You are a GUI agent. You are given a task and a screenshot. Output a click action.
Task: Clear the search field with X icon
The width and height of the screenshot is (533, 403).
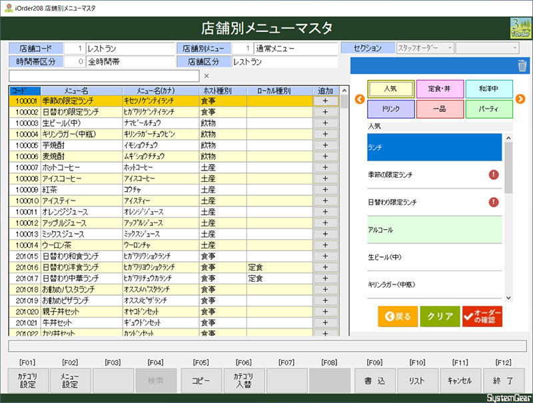pos(207,77)
